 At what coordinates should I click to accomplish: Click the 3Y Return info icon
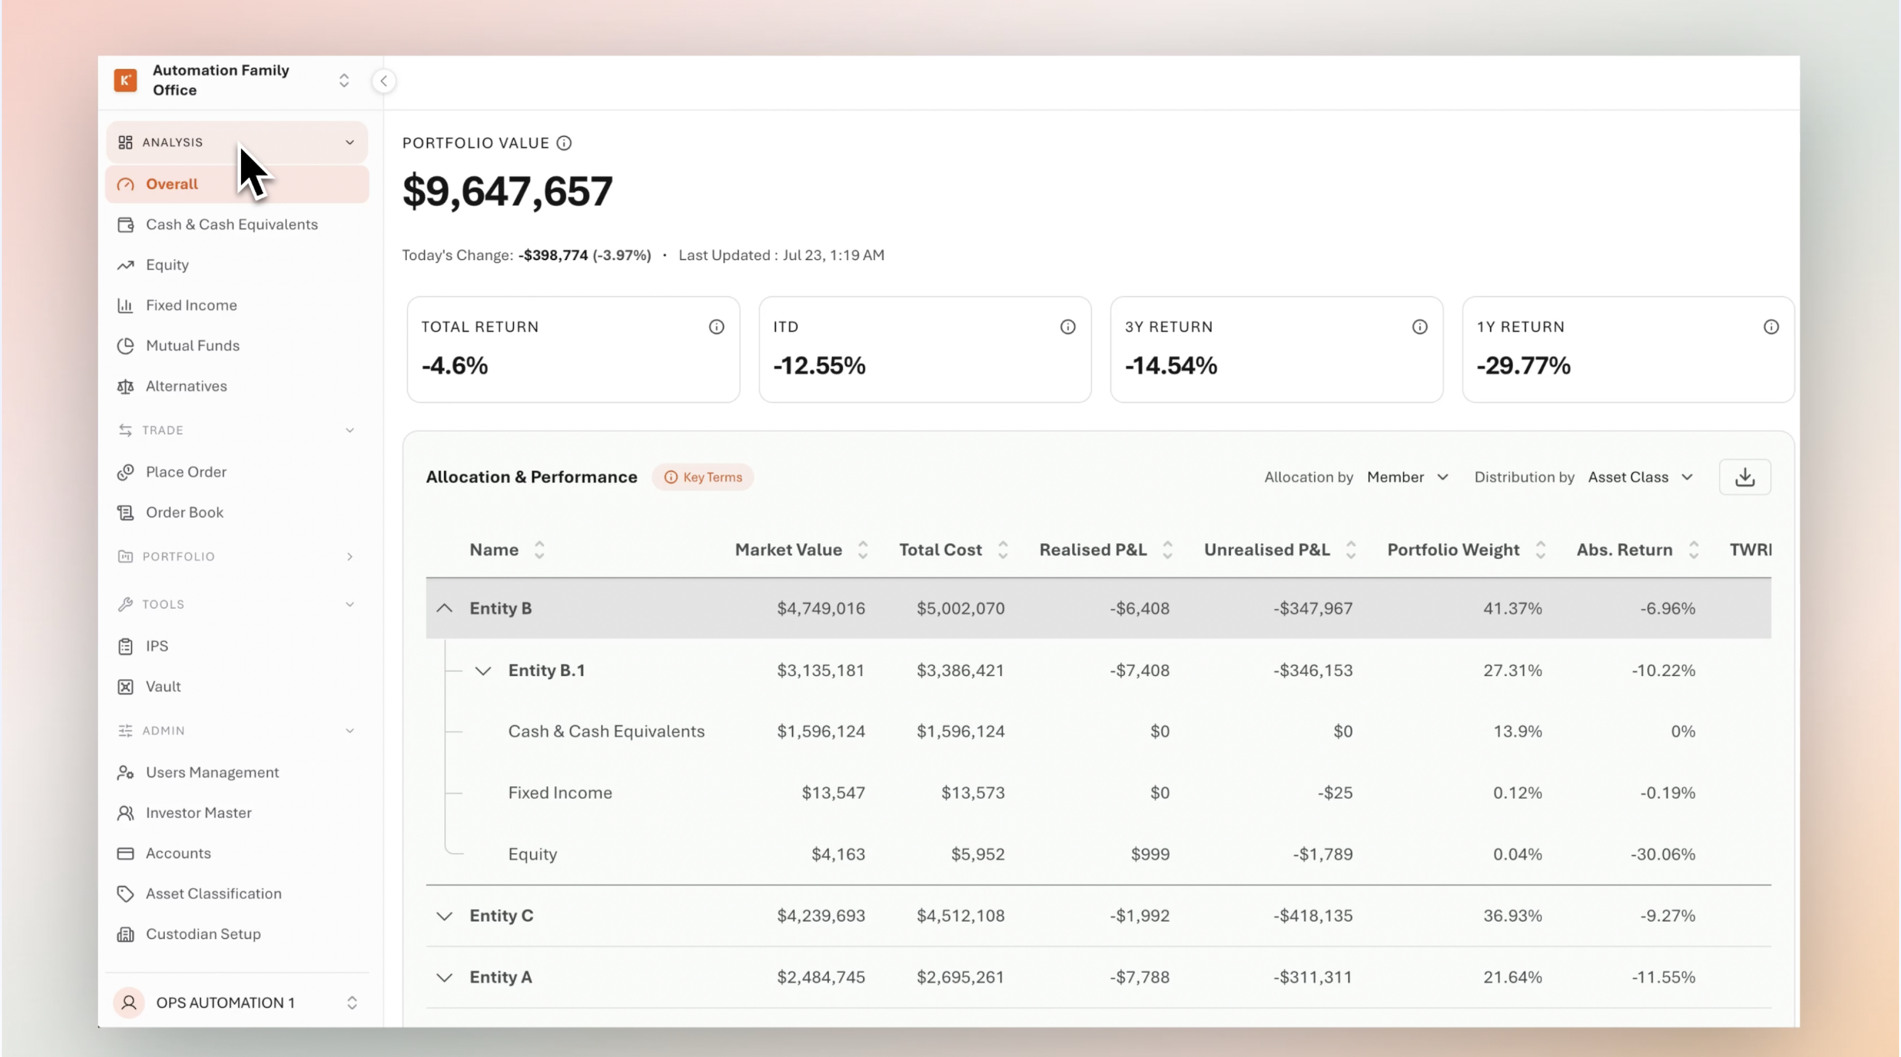pyautogui.click(x=1420, y=327)
